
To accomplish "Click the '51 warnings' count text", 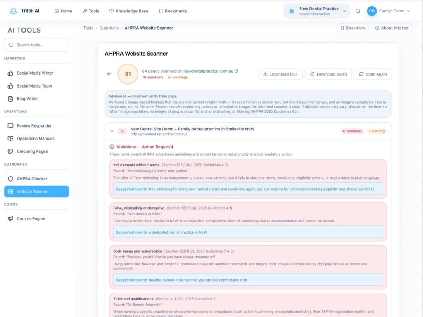I will point(178,77).
